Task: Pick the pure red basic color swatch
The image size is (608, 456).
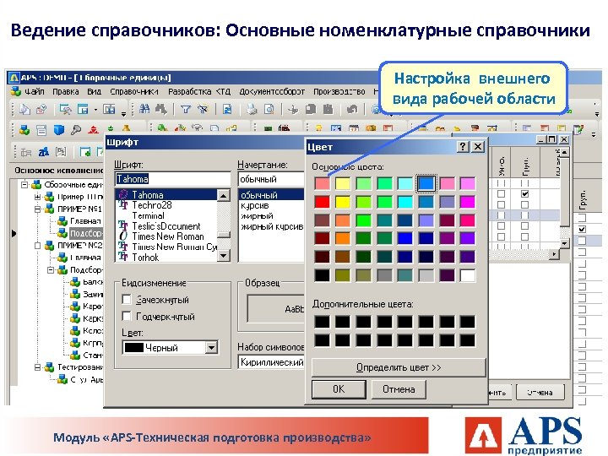Action: pos(322,202)
